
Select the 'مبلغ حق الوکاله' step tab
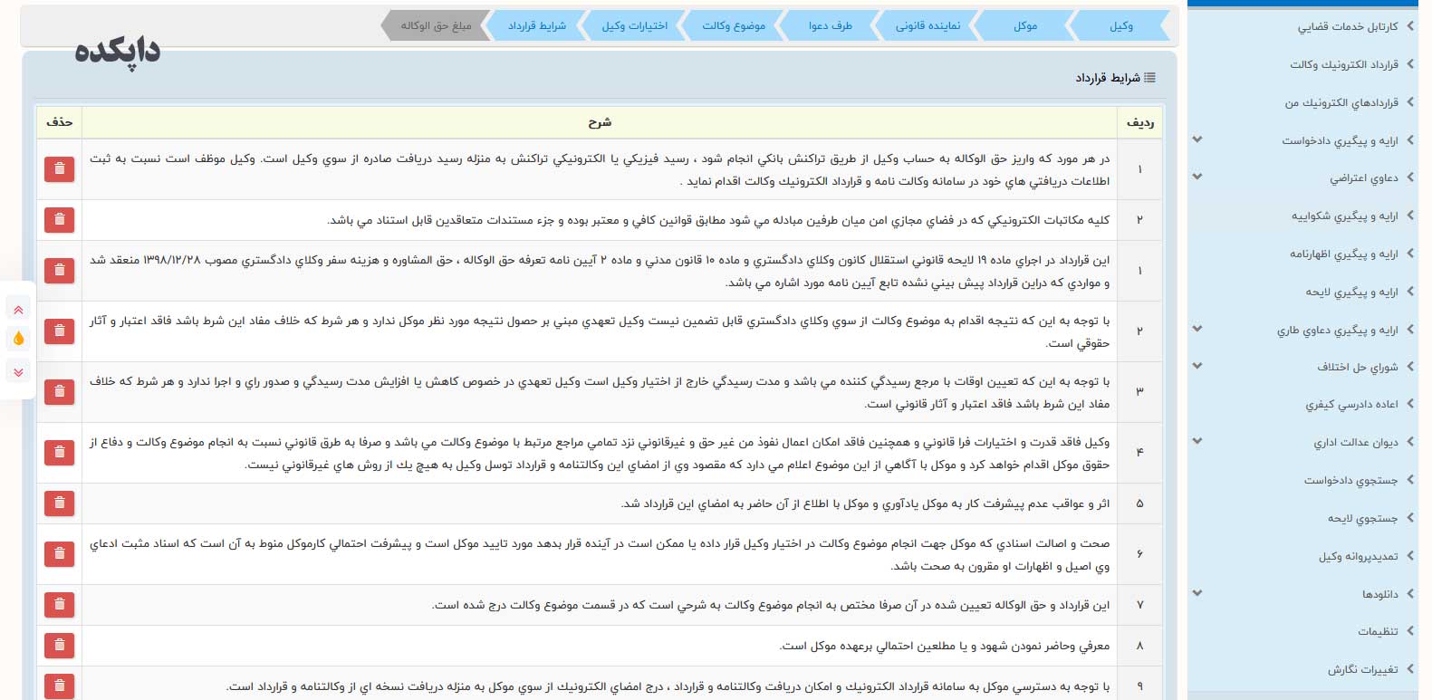coord(436,25)
